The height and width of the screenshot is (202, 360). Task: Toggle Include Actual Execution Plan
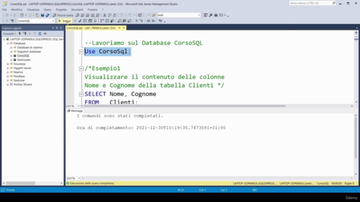102,21
